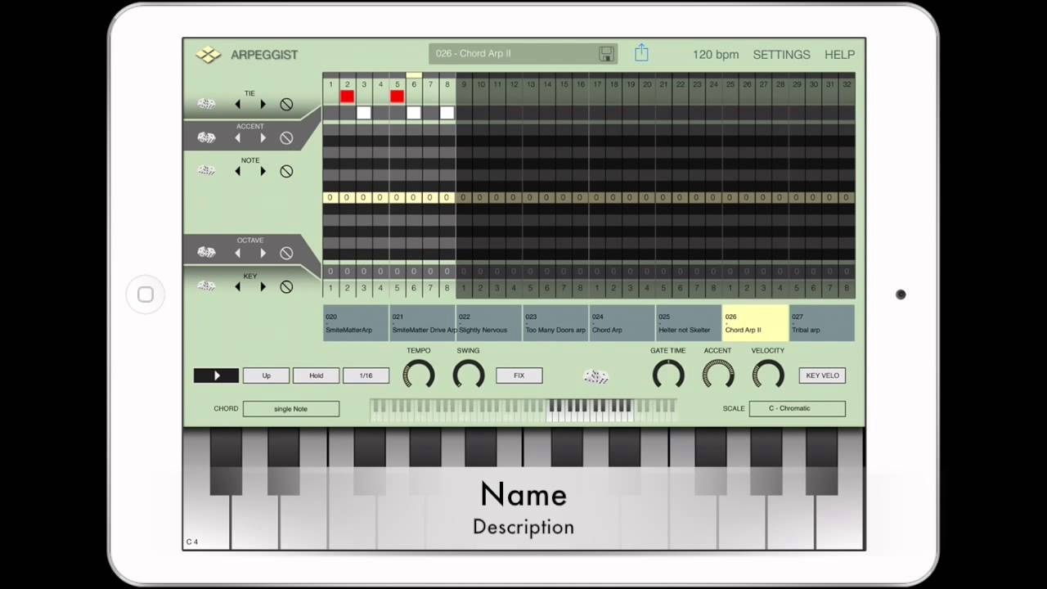Click the Arpeggist logo icon
Screen dimensions: 1047x589
click(209, 55)
